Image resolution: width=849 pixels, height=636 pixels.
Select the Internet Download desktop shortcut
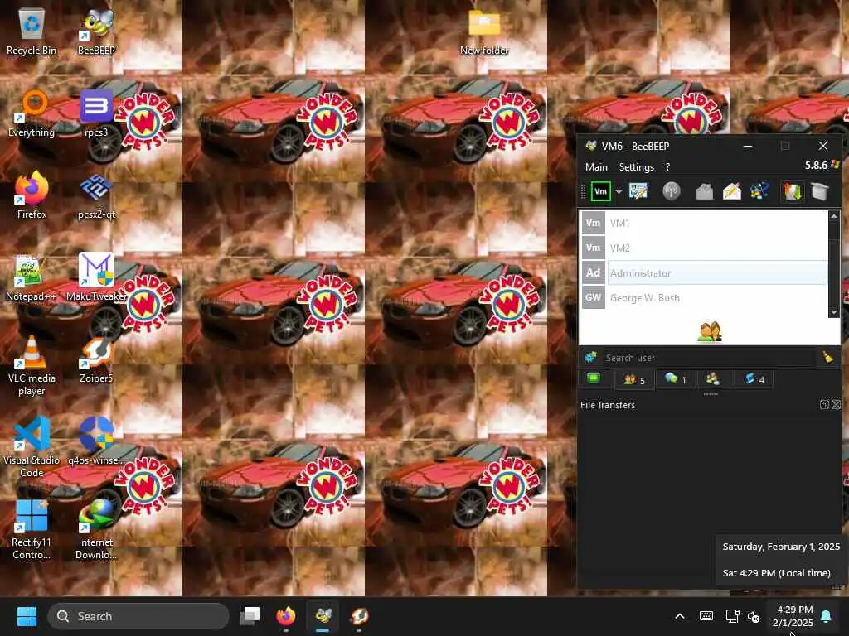96,530
